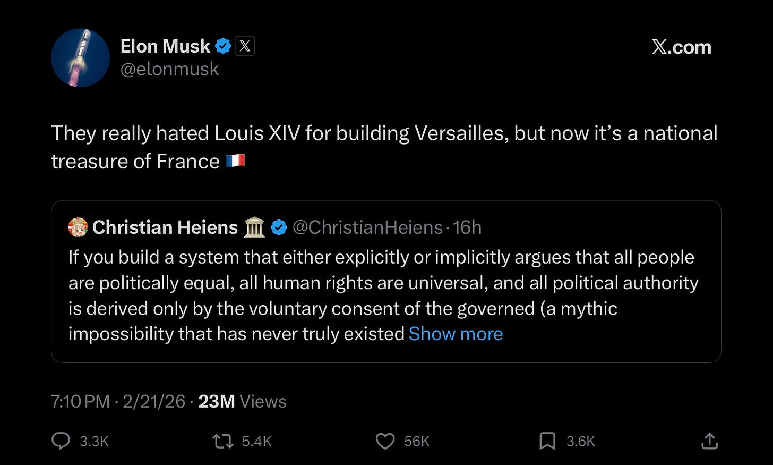Image resolution: width=773 pixels, height=465 pixels.
Task: Open Christian Heiens' avatar
Action: [x=78, y=227]
